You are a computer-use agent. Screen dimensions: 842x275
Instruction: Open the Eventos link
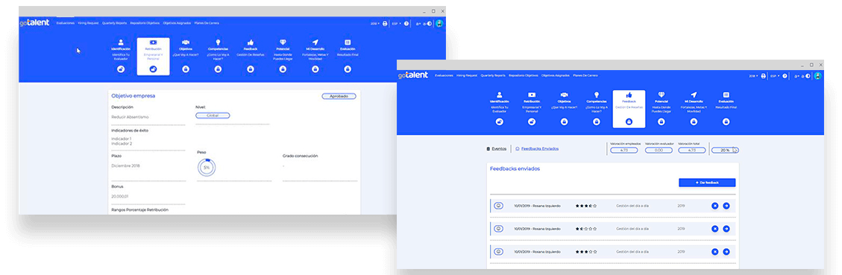(497, 148)
